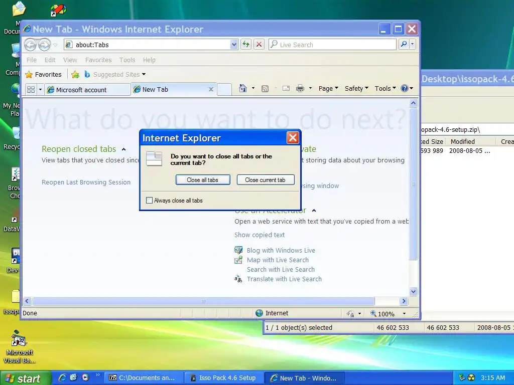Click Translate with Live Search link
This screenshot has width=514, height=385.
click(284, 279)
